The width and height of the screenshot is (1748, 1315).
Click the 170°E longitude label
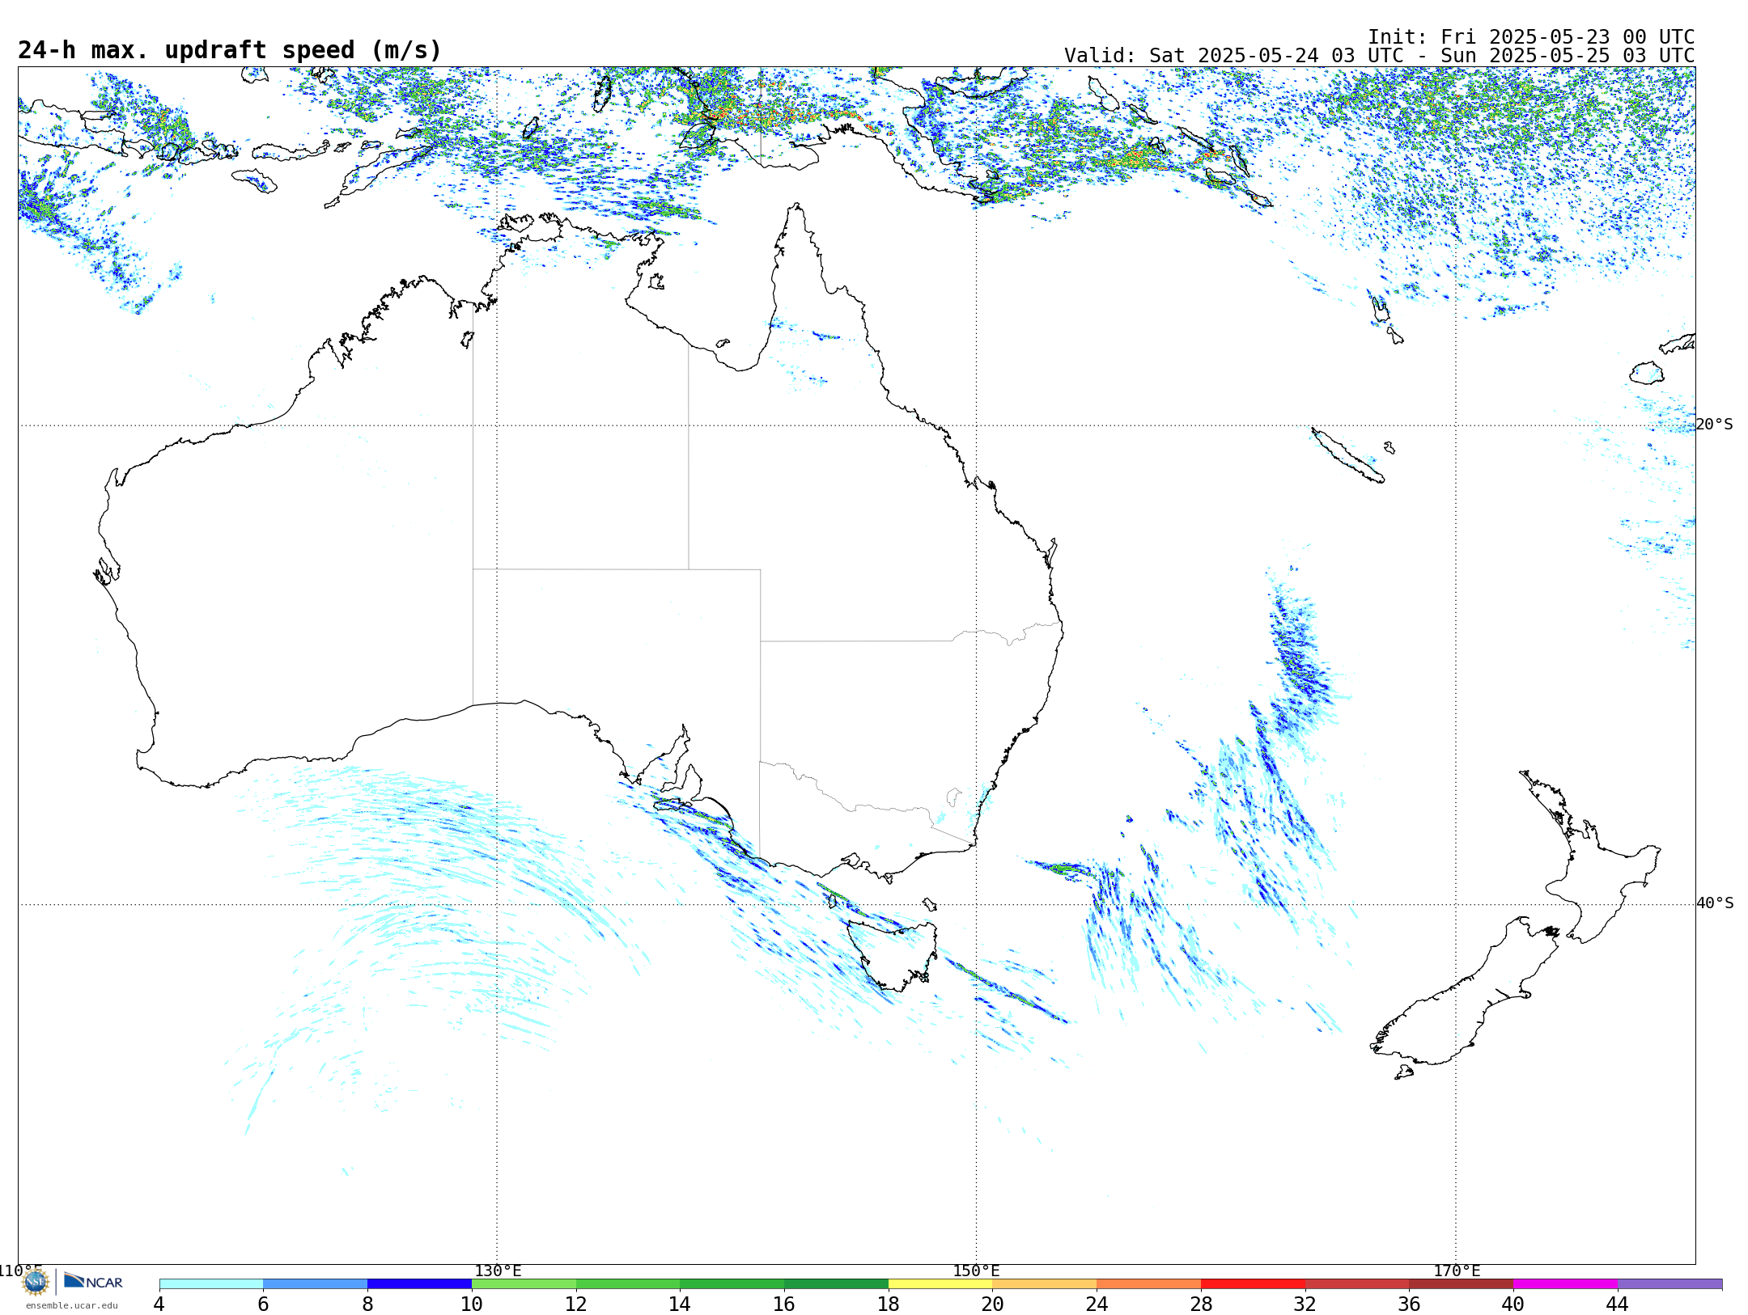(1457, 1271)
